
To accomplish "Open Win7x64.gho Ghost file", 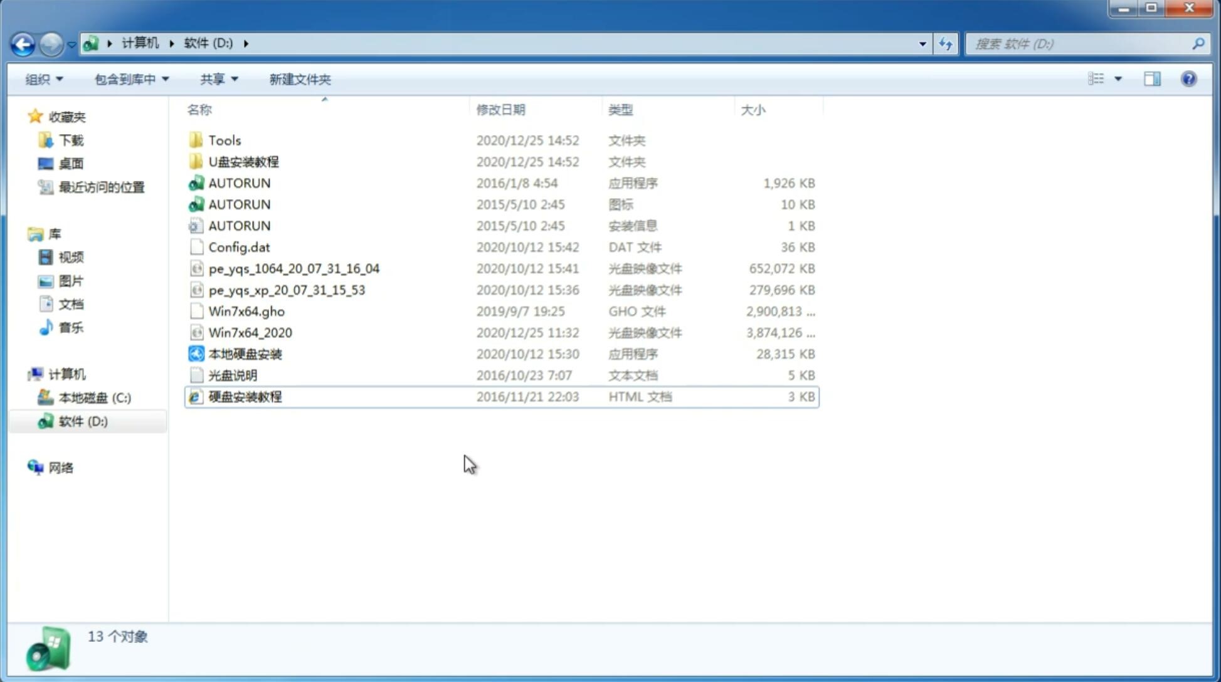I will tap(247, 311).
